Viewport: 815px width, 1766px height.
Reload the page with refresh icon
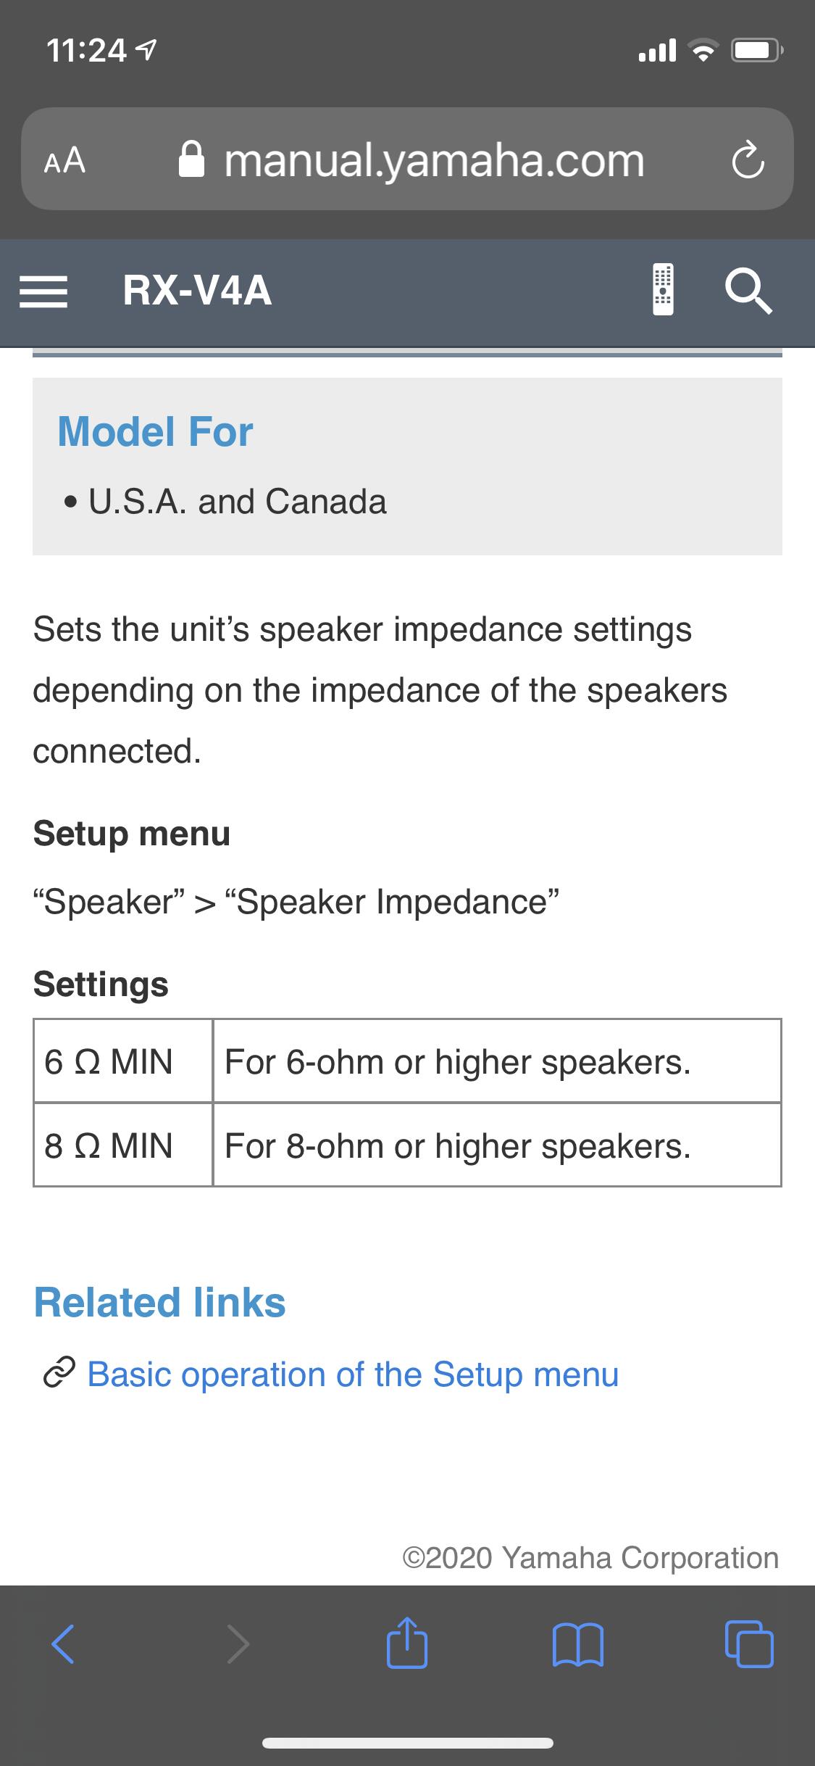(x=747, y=161)
